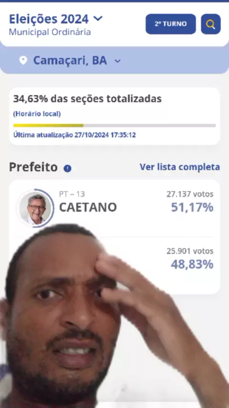This screenshot has width=229, height=408.
Task: Open the Ver lista completa link
Action: (179, 167)
